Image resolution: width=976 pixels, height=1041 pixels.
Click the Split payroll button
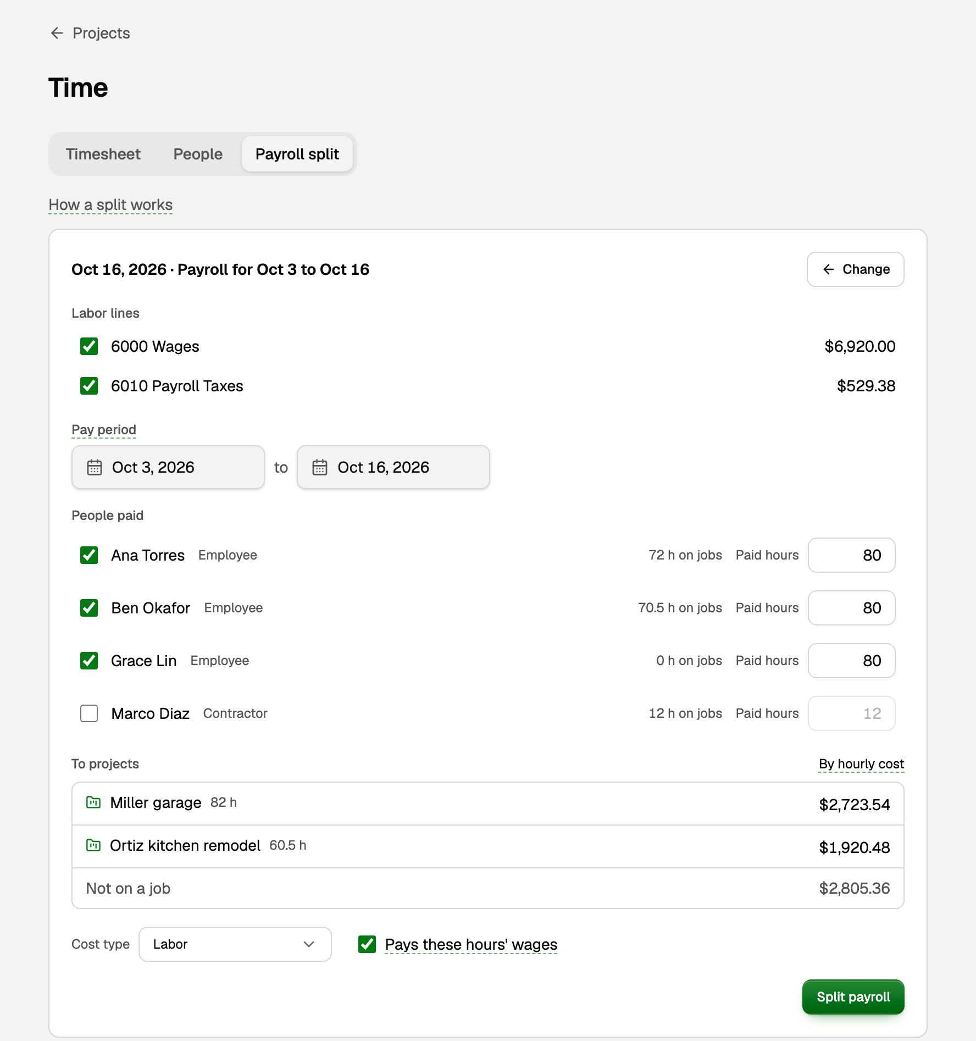coord(853,997)
